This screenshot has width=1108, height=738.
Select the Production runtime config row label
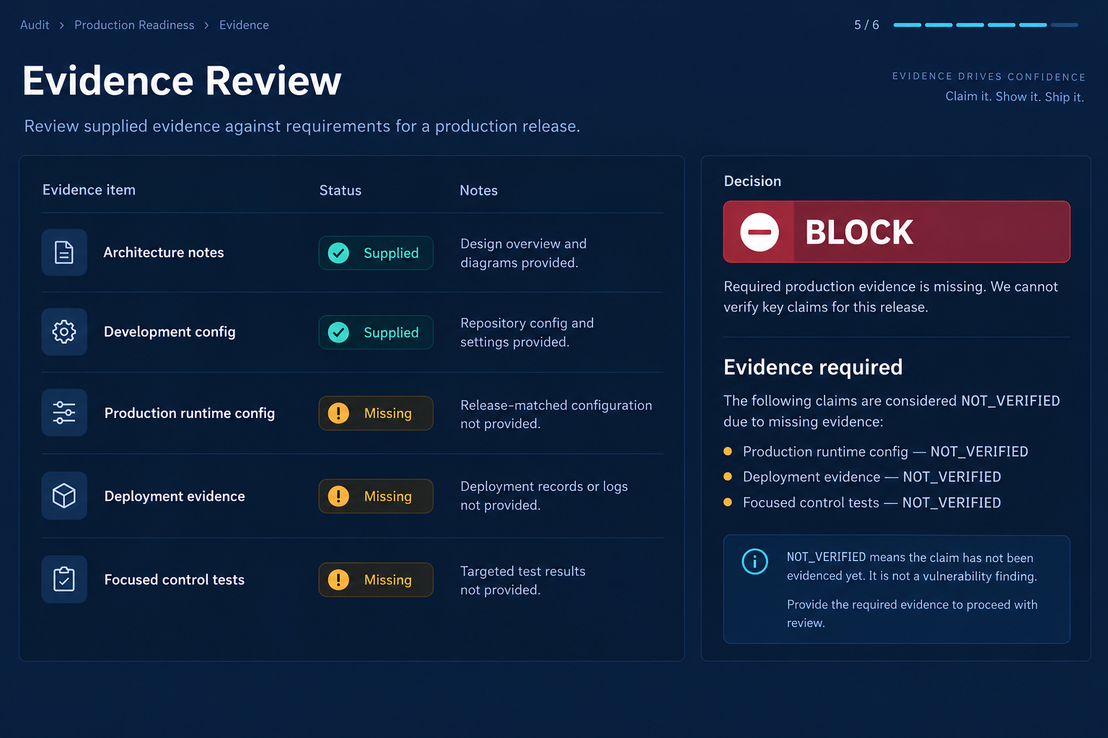click(x=190, y=413)
